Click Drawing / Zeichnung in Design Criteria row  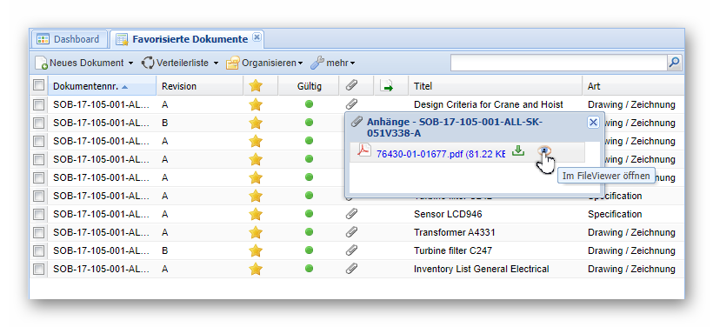click(631, 104)
